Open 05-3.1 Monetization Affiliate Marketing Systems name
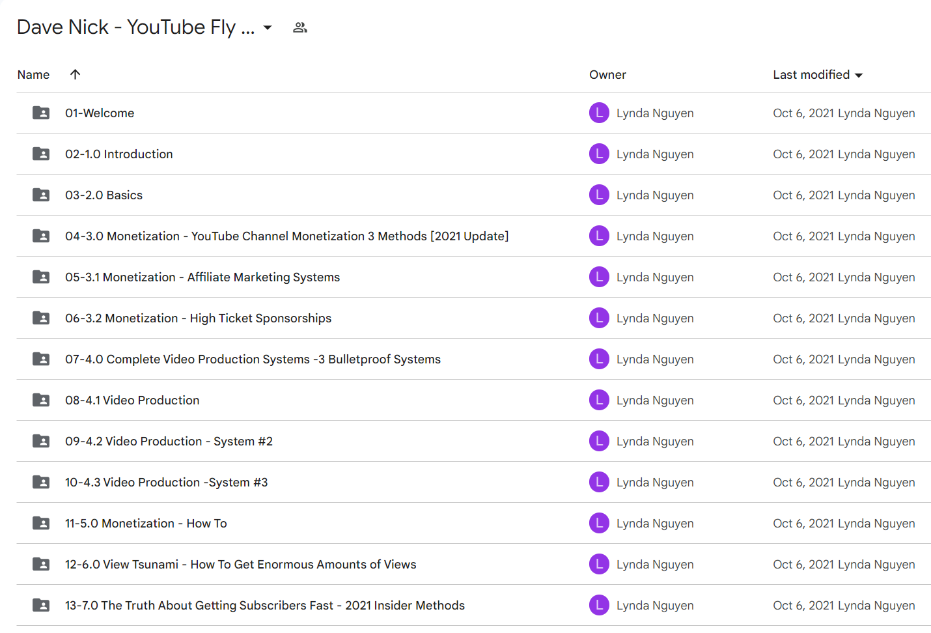Screen dimensions: 931x633 pos(202,277)
